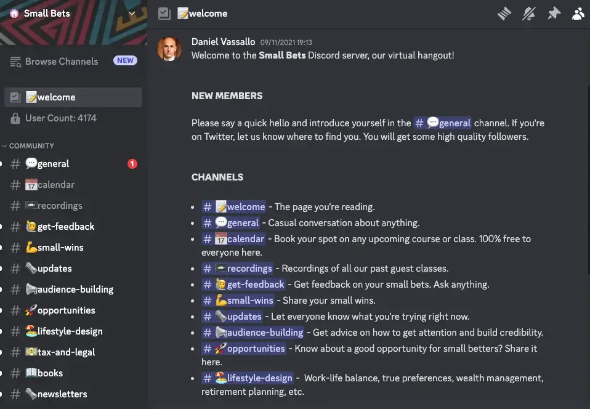This screenshot has width=590, height=409.
Task: Click Daniel Vassallo's avatar picture
Action: point(169,49)
